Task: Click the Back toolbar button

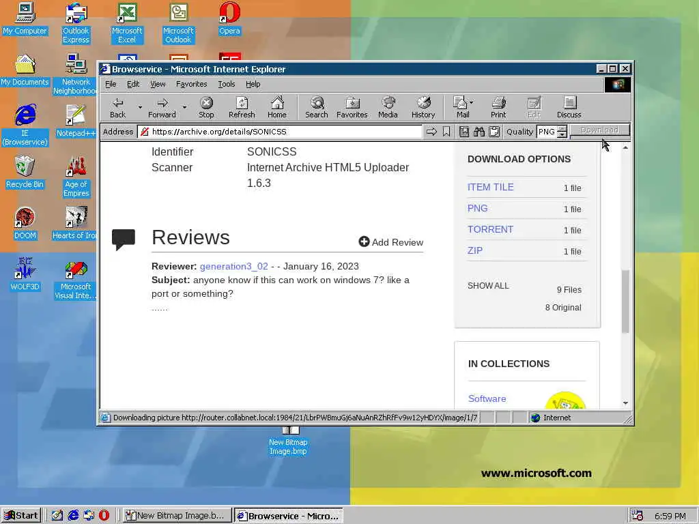Action: coord(117,107)
